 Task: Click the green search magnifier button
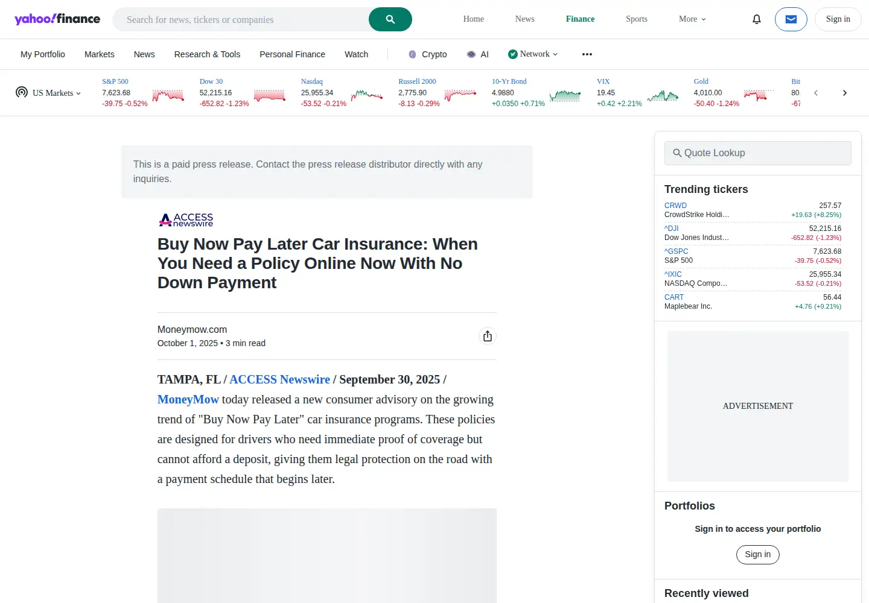390,19
